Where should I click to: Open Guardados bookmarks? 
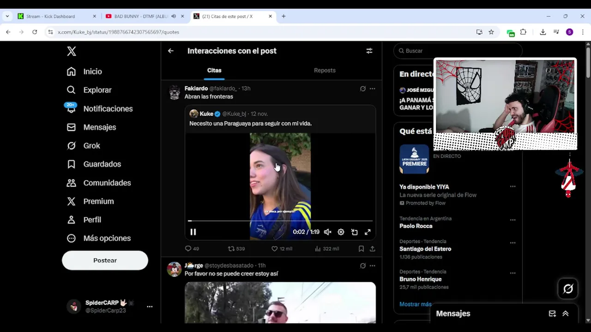94,164
